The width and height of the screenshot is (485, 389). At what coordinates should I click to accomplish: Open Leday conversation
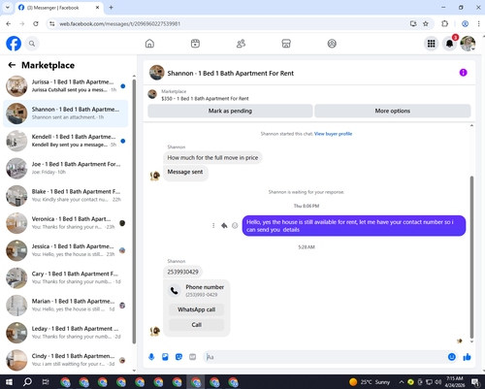coord(66,333)
